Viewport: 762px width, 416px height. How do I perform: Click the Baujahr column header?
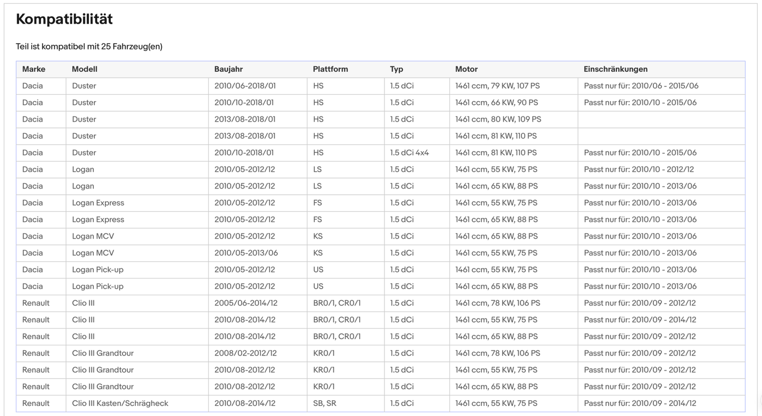[228, 69]
